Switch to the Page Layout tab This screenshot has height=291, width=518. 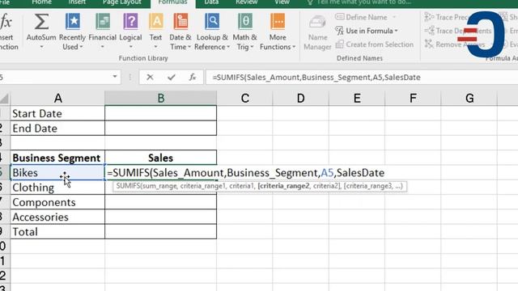point(122,2)
